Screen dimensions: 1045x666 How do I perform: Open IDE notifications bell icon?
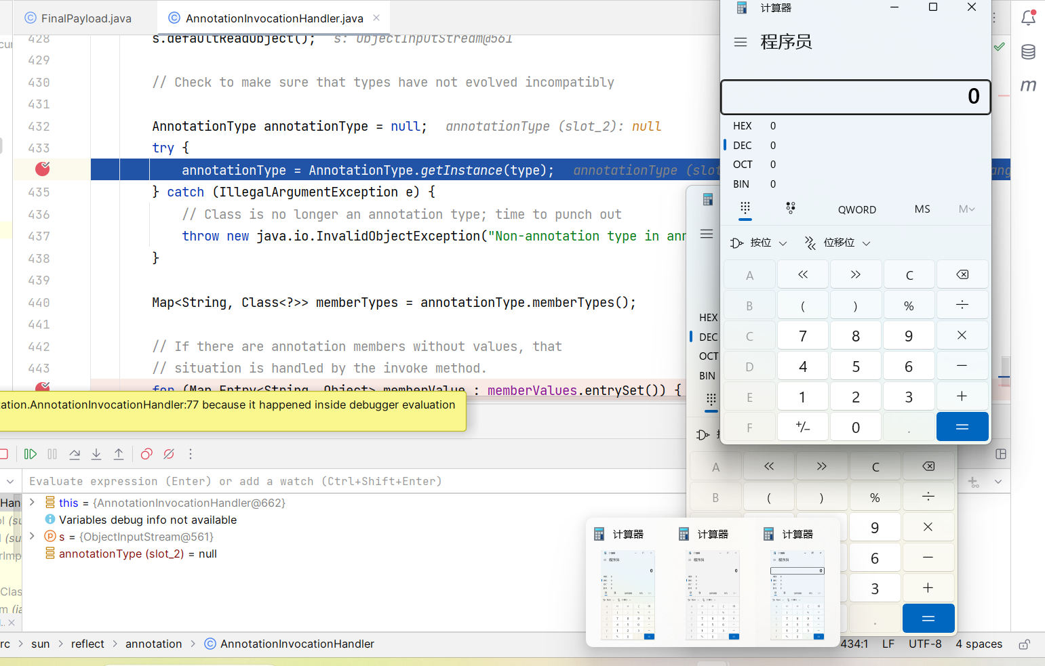(1028, 18)
